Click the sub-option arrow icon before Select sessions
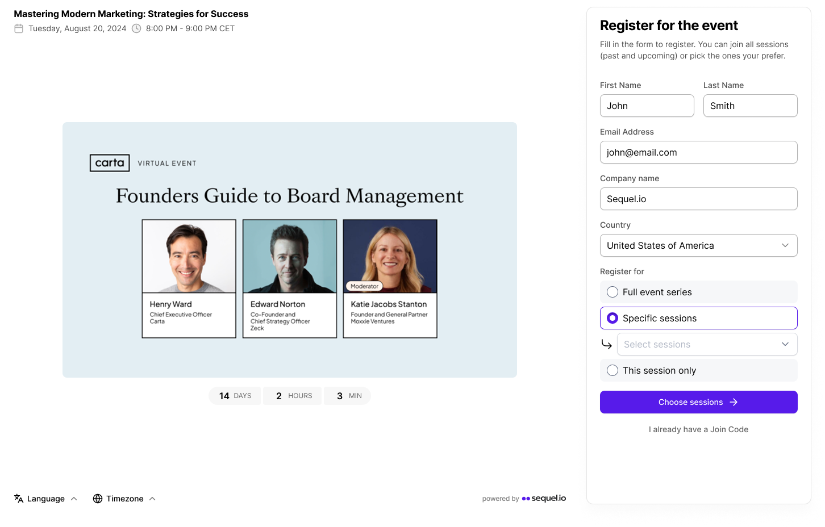Viewport: 825px width, 527px height. 607,344
